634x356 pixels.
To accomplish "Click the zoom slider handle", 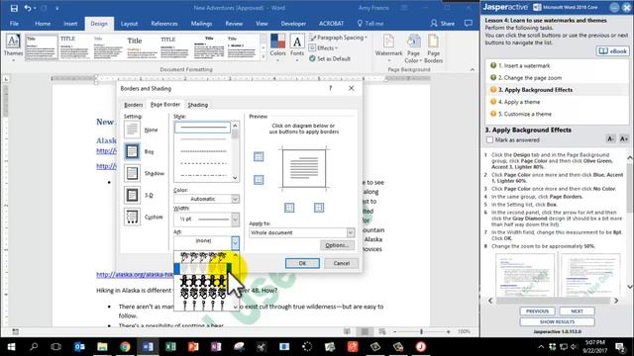I will [421, 331].
